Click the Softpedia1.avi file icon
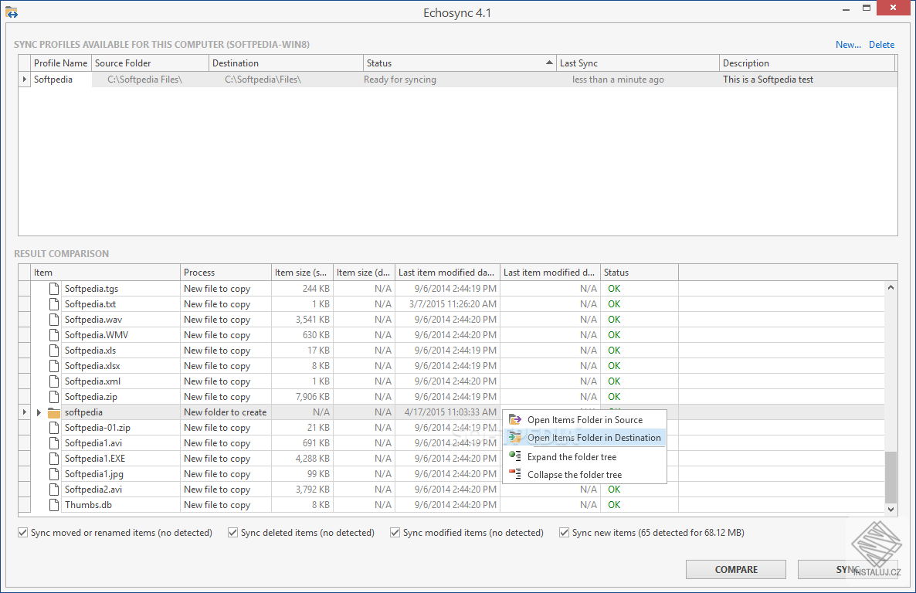916x593 pixels. (54, 443)
